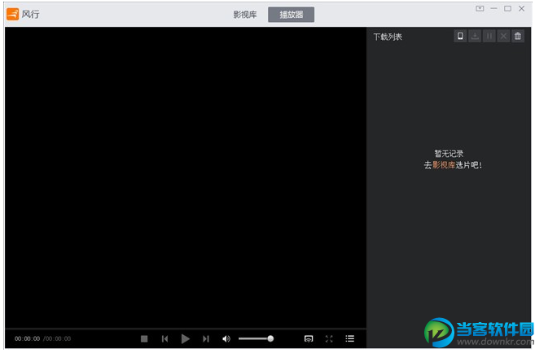Skip to the next video
Viewport: 535px width, 353px height.
[206, 338]
